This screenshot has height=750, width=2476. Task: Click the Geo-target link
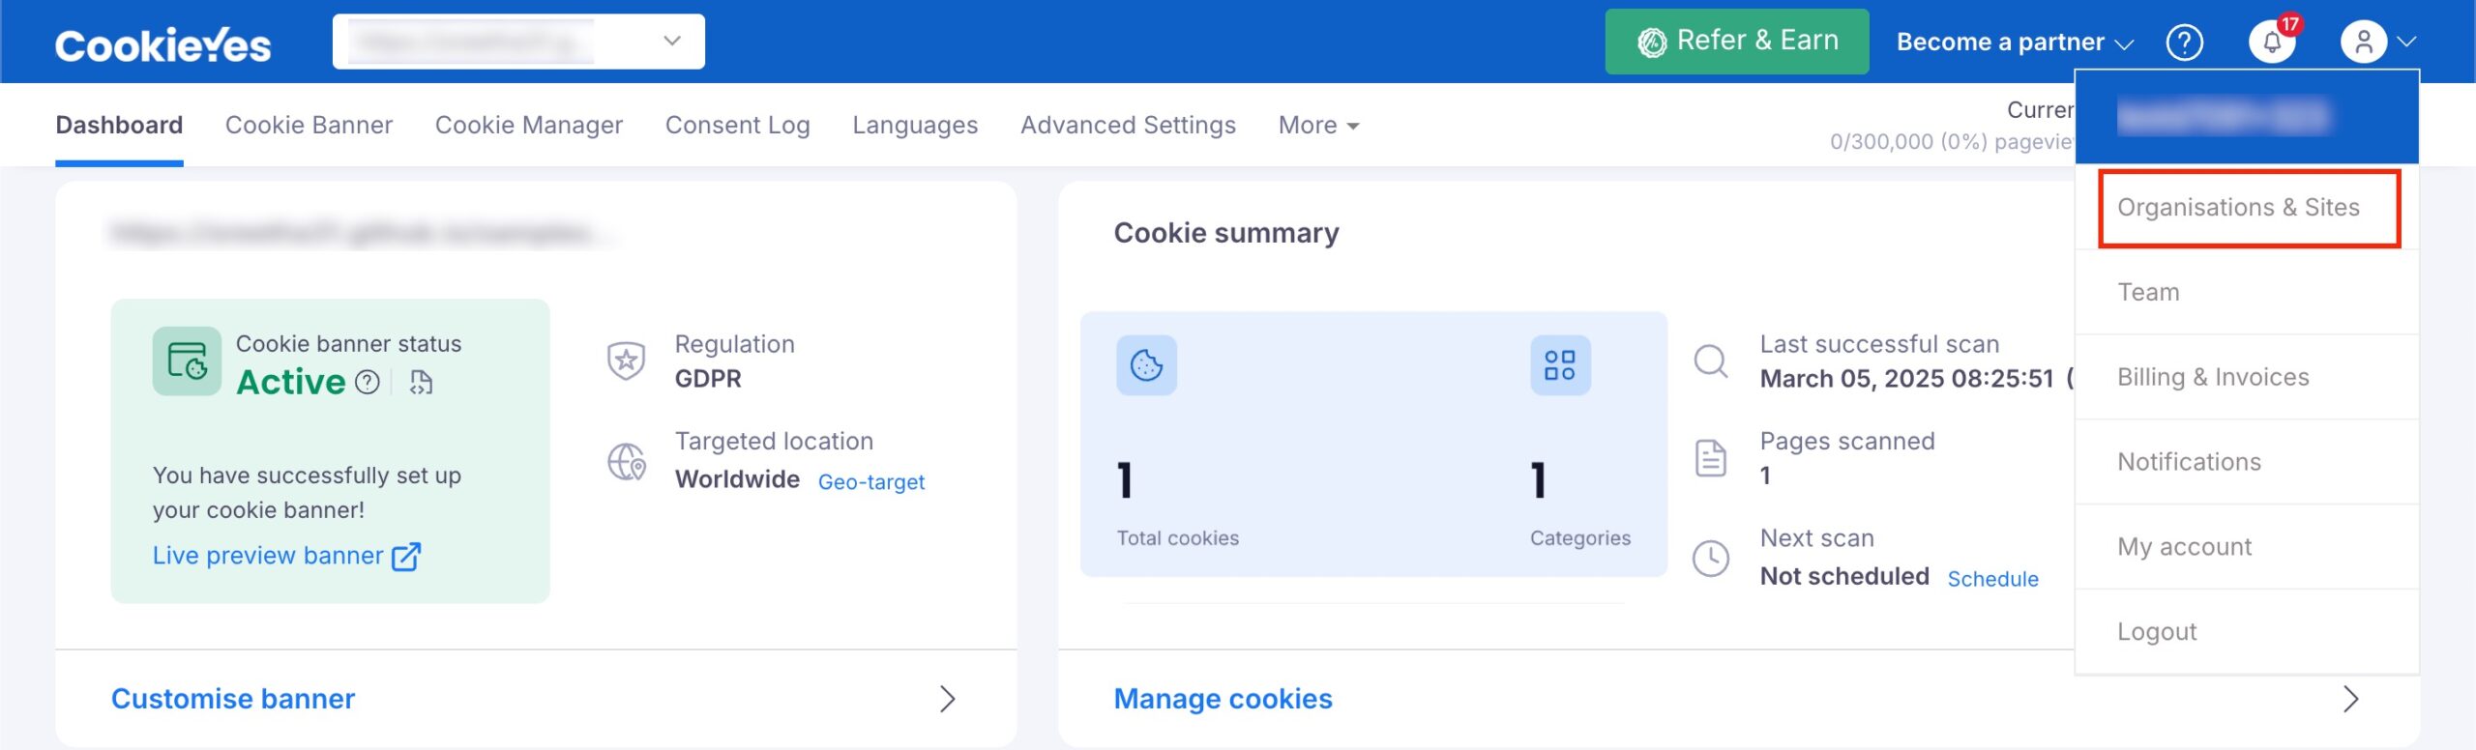[x=871, y=482]
